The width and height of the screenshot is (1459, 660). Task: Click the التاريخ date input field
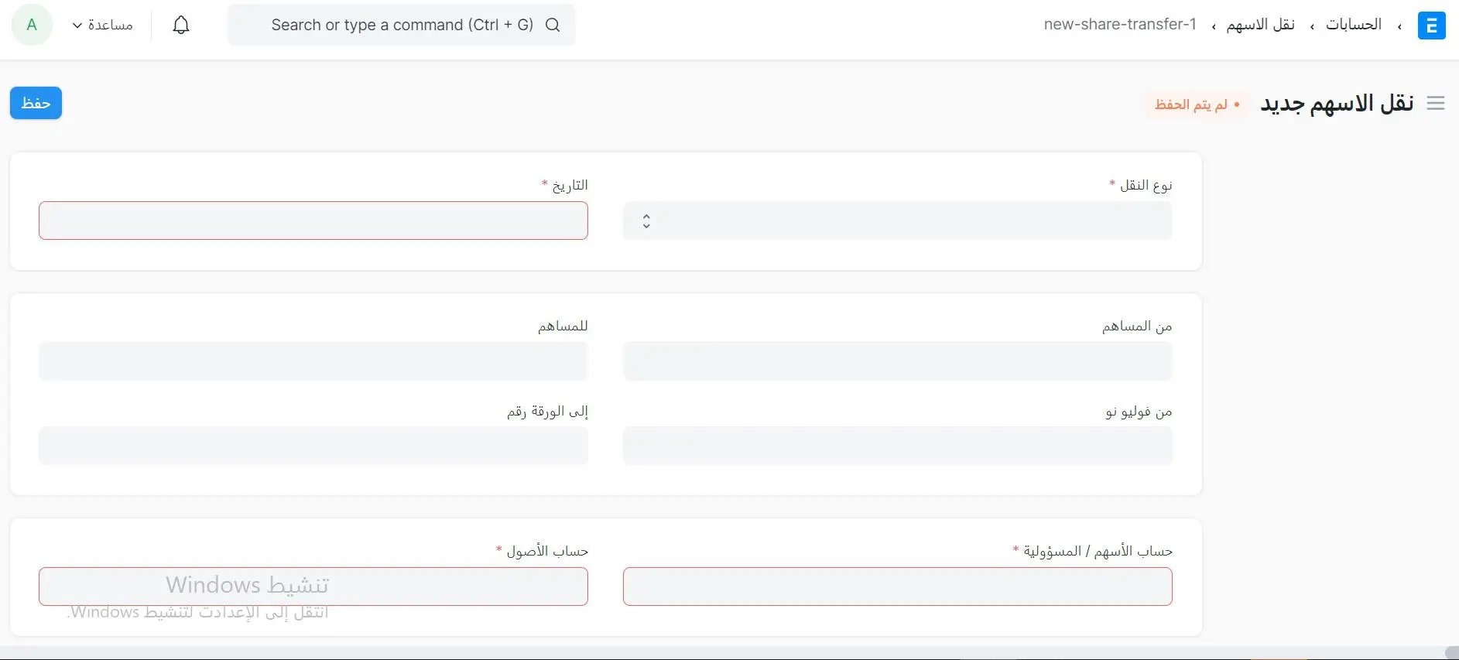click(x=313, y=221)
